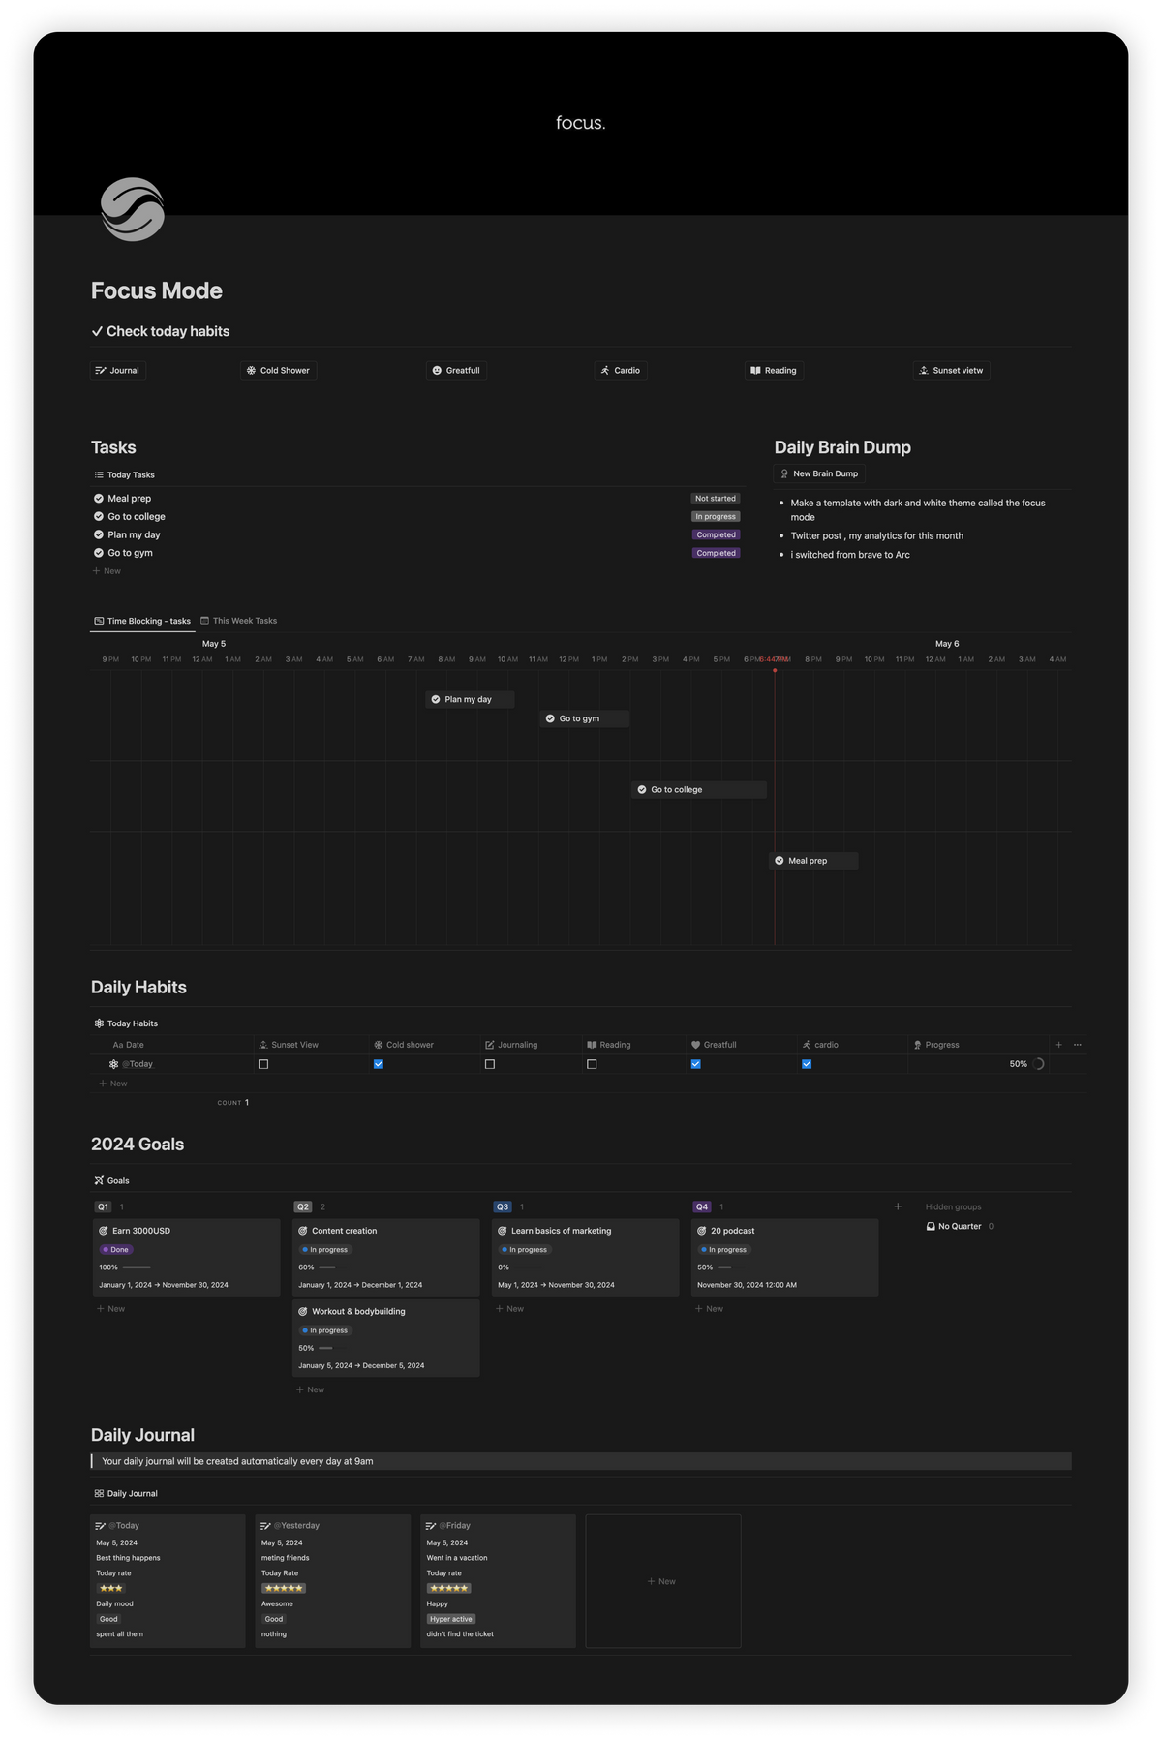
Task: Open the Today Habits view tab
Action: coord(126,1023)
